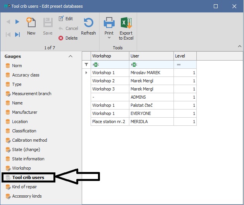Sort by the Workshop column header

[110, 56]
